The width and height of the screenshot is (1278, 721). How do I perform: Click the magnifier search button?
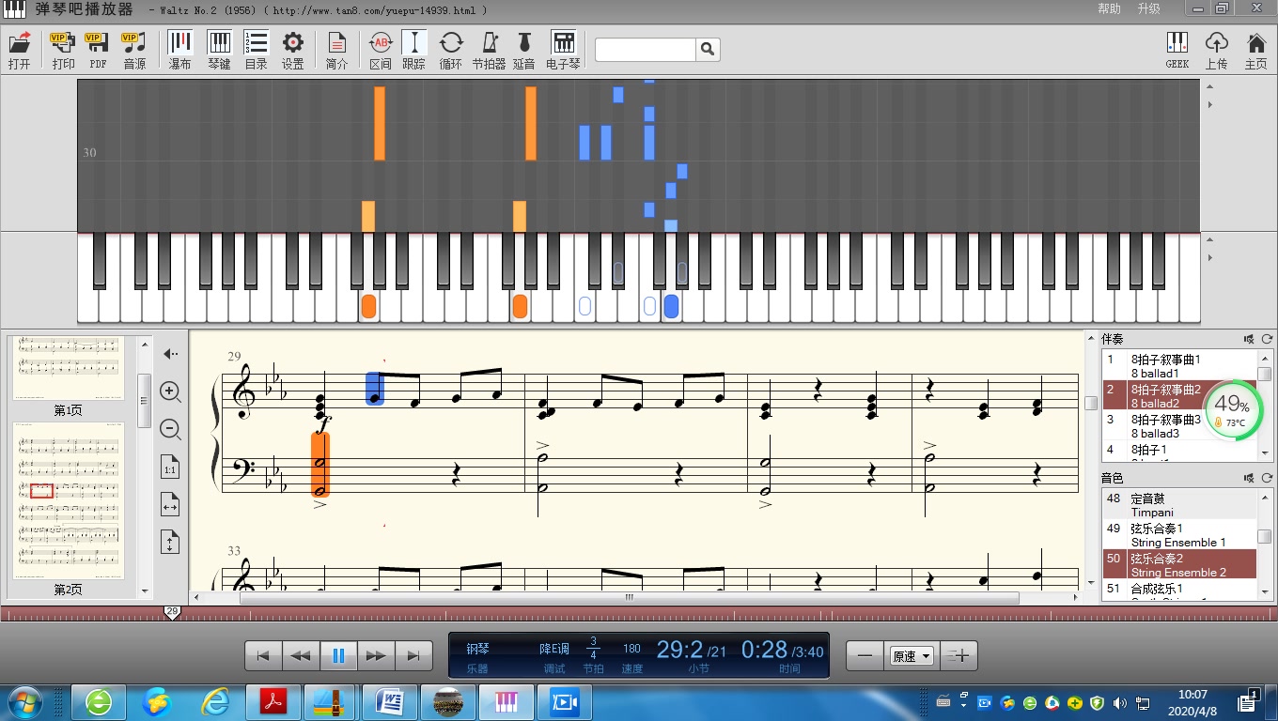[x=709, y=50]
